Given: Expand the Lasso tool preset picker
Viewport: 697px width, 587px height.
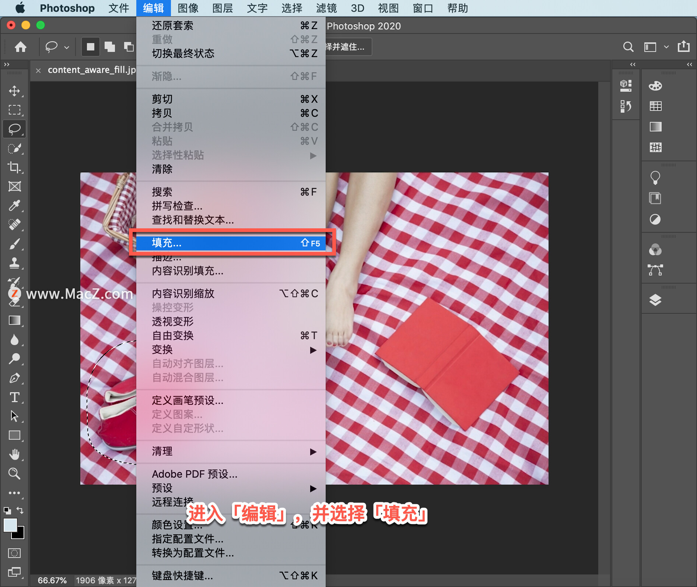Looking at the screenshot, I should [67, 47].
